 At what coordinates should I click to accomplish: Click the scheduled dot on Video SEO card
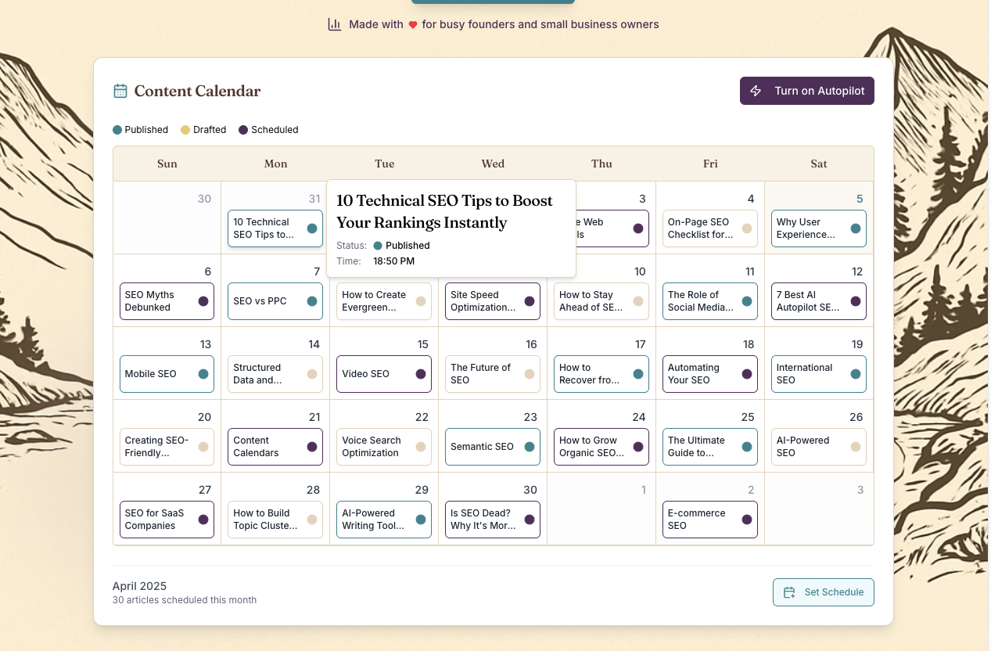[x=421, y=374]
